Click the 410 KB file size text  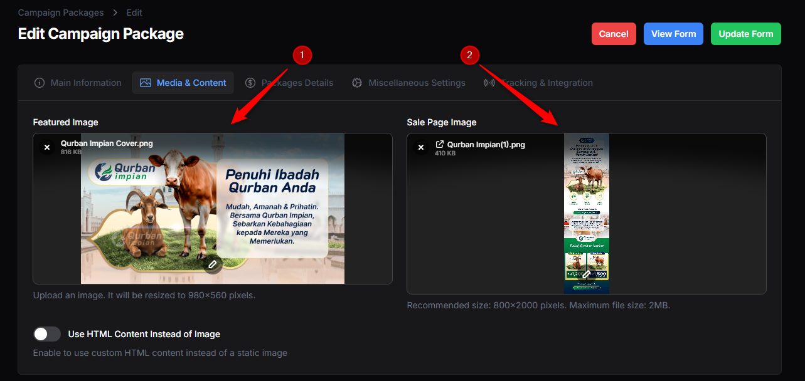coord(445,153)
